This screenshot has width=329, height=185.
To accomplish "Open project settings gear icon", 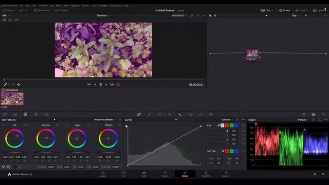I will point(323,174).
